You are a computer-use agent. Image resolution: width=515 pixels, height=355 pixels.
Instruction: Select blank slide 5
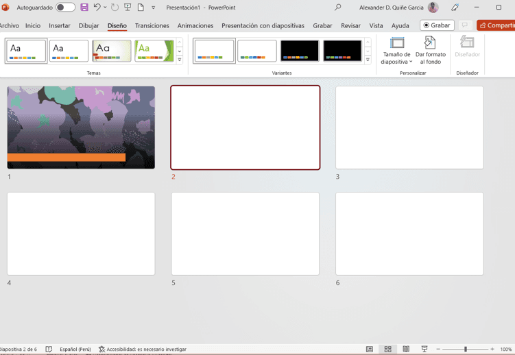(245, 234)
